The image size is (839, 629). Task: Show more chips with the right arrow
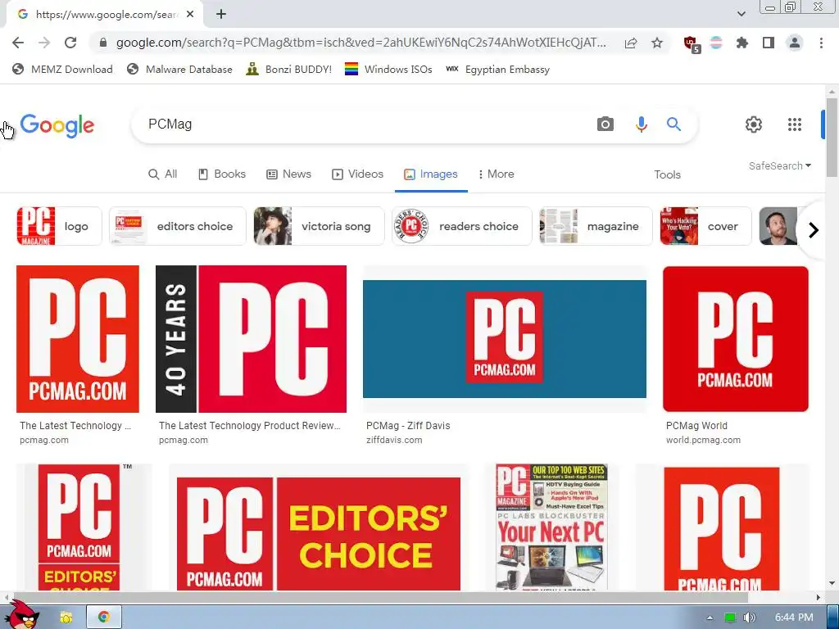point(814,230)
